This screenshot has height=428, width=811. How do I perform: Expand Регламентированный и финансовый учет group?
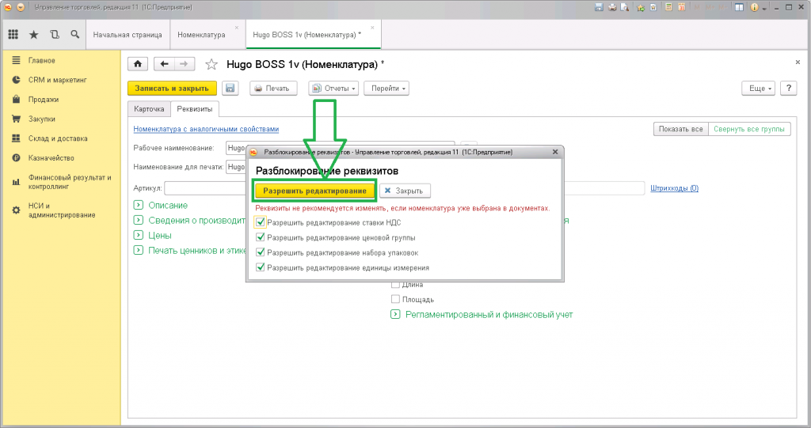(395, 314)
